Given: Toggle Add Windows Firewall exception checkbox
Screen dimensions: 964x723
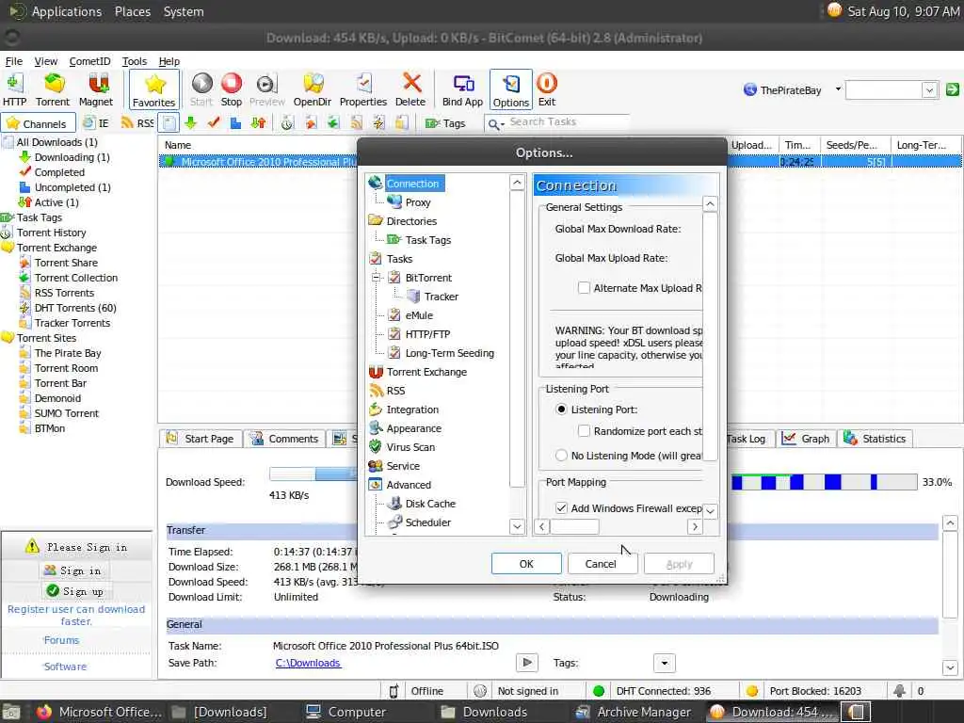Looking at the screenshot, I should (561, 507).
